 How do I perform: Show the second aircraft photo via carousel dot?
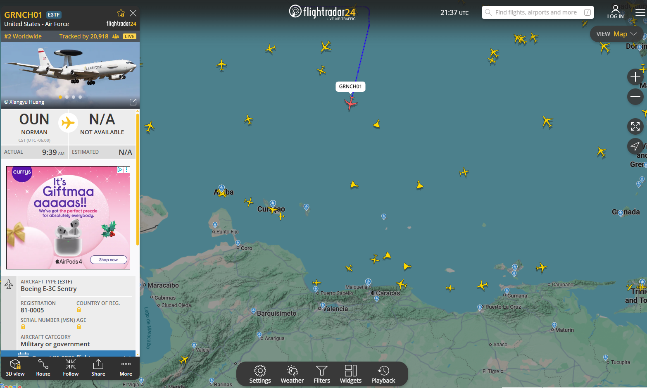pos(67,97)
